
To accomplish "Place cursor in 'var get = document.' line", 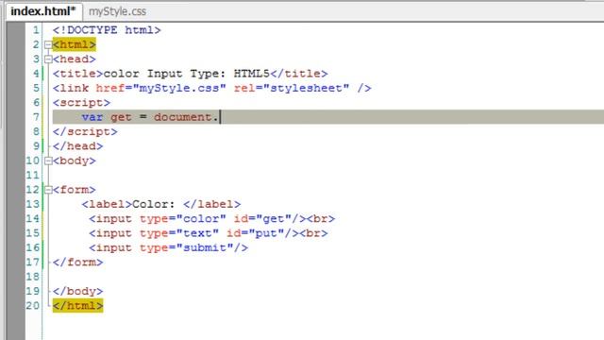I will click(328, 117).
